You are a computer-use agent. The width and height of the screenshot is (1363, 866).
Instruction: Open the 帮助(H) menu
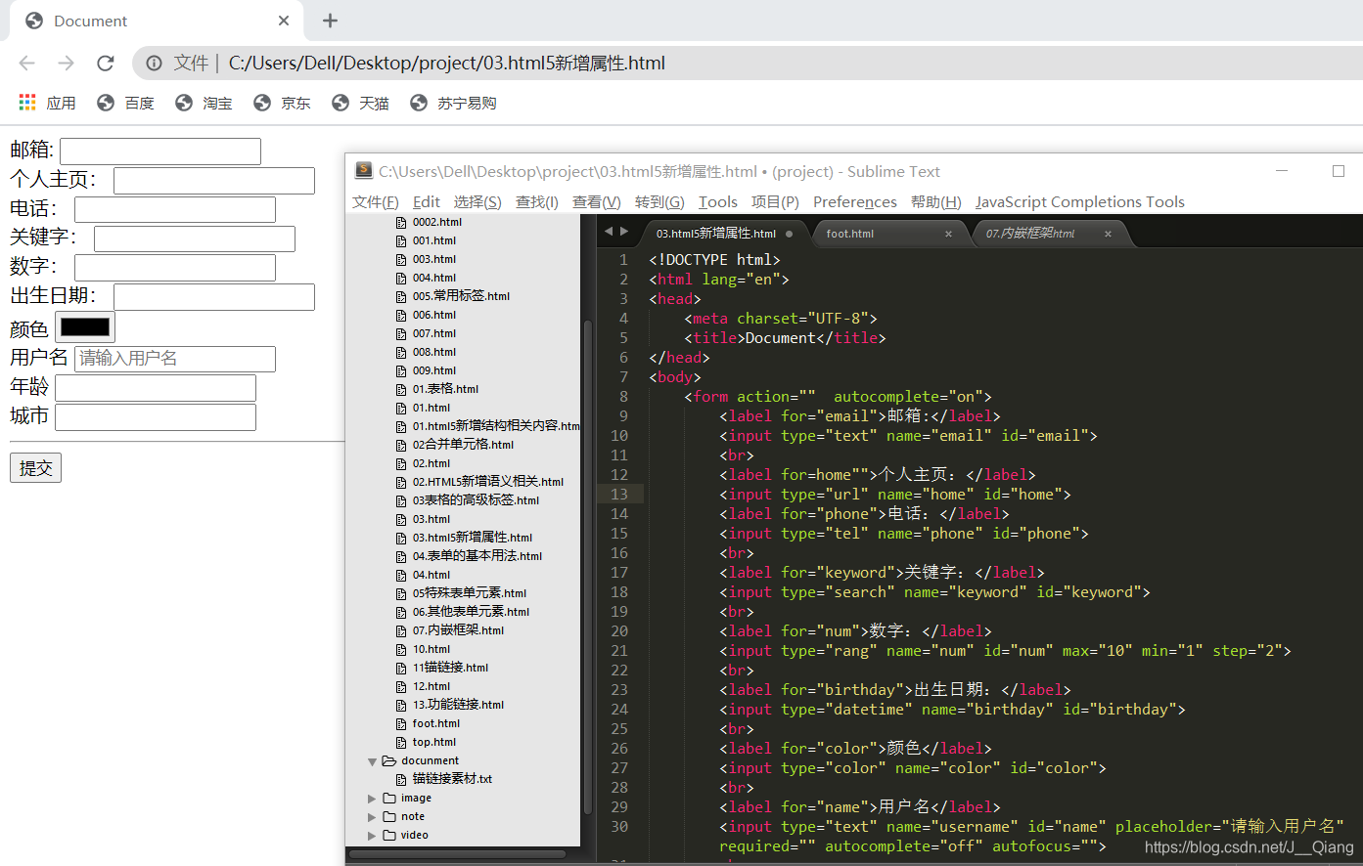pos(936,202)
